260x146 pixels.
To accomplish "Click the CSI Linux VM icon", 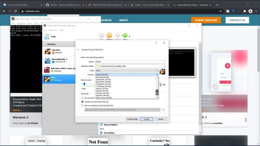I will [x=48, y=52].
